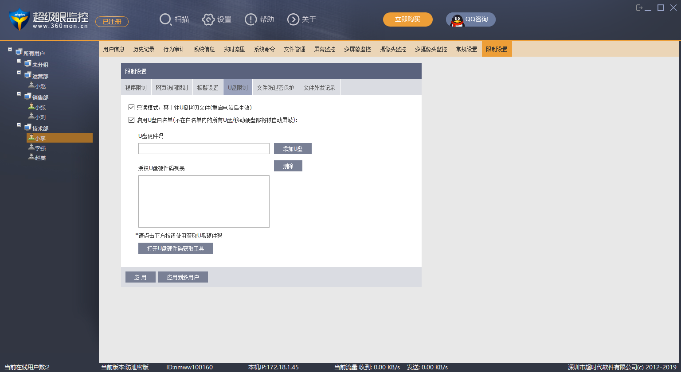Click the About arrow icon
681x372 pixels.
coord(293,19)
